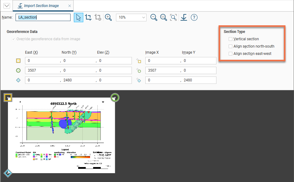294x182 pixels.
Task: Open help with the question mark icon
Action: (x=194, y=17)
